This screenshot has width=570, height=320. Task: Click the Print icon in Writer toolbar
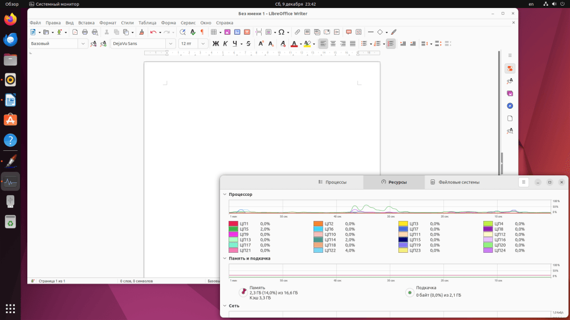[x=85, y=32]
